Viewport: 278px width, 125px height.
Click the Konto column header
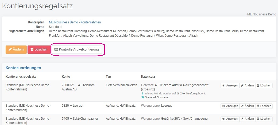coord(66,77)
